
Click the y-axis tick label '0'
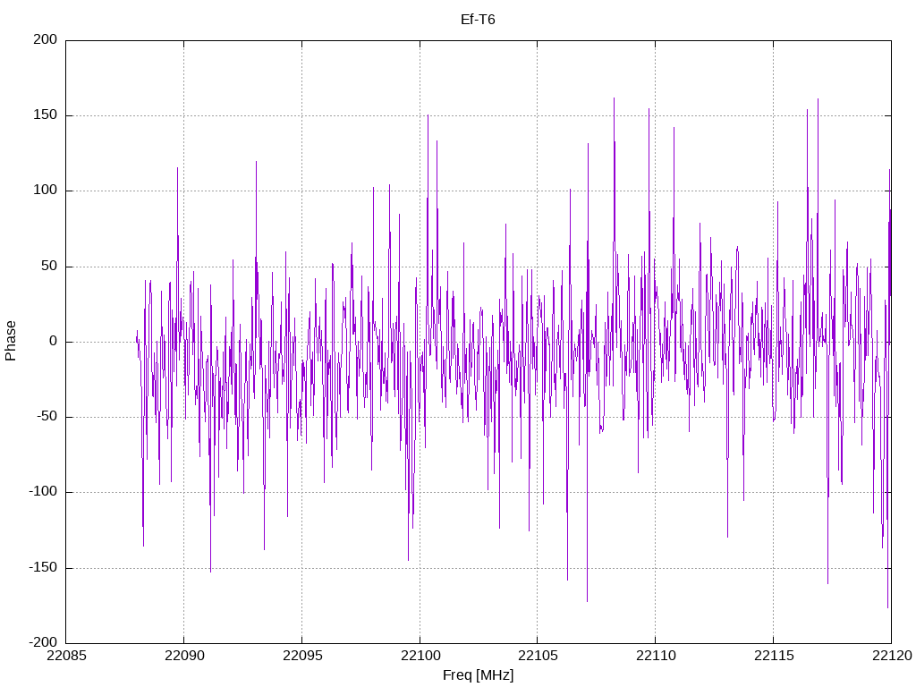(54, 341)
